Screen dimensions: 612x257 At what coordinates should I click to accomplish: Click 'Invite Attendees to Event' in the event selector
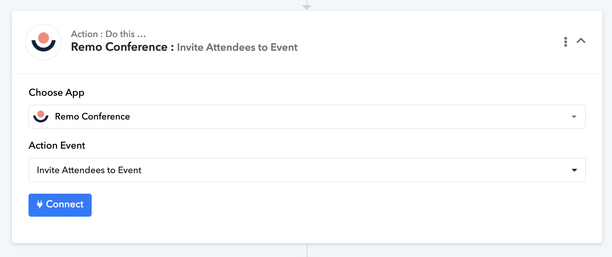[89, 170]
